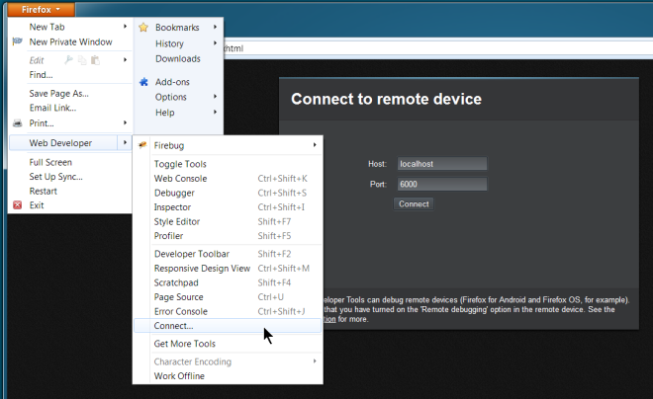Expand the History submenu arrow
Viewport: 653px width, 399px height.
pos(216,43)
